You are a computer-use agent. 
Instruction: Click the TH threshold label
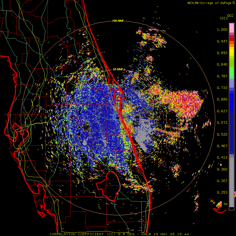click(225, 204)
